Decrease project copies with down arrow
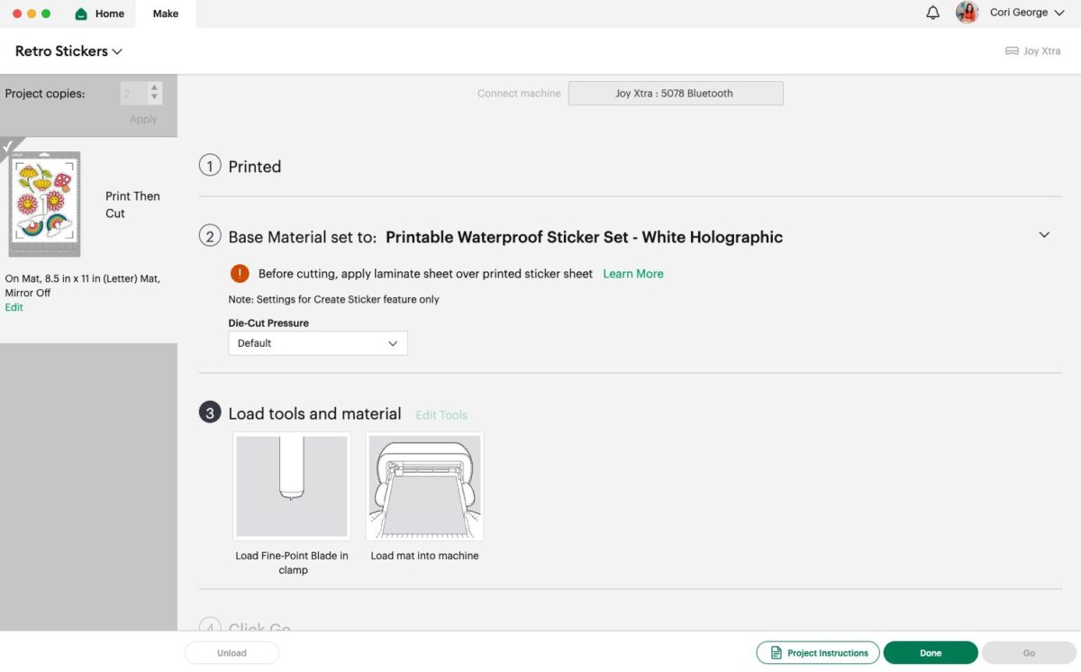The height and width of the screenshot is (672, 1081). (155, 97)
